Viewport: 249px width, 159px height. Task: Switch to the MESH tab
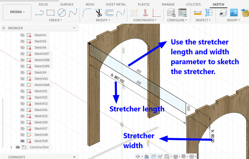coord(90,4)
